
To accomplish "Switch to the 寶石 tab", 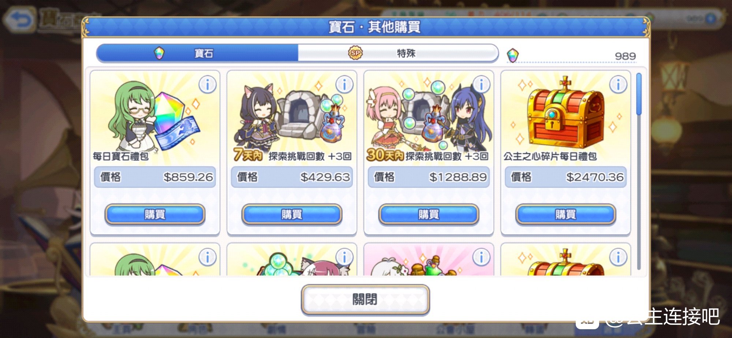I will [x=198, y=53].
